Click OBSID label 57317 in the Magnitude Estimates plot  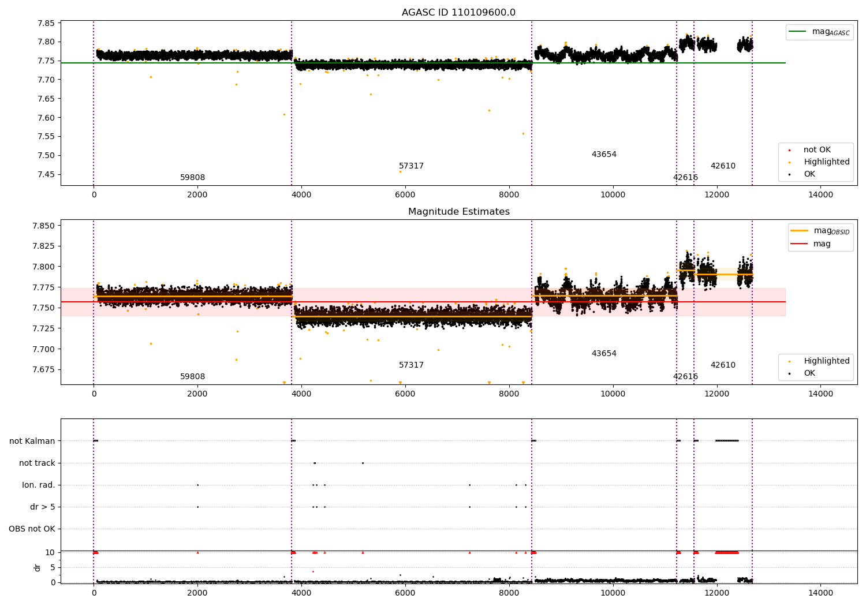(411, 365)
